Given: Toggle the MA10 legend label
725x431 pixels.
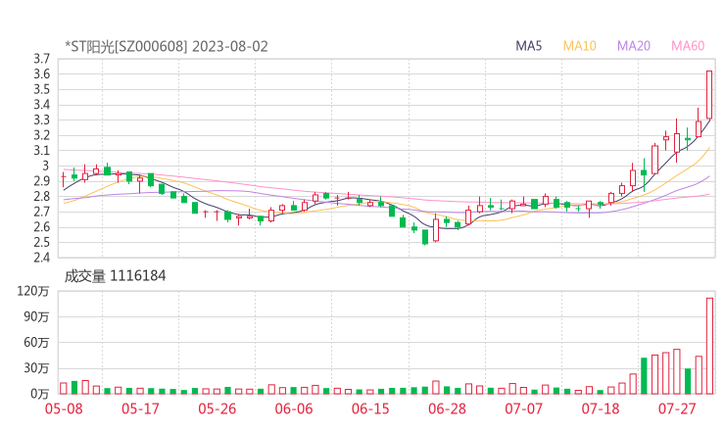Looking at the screenshot, I should 579,46.
